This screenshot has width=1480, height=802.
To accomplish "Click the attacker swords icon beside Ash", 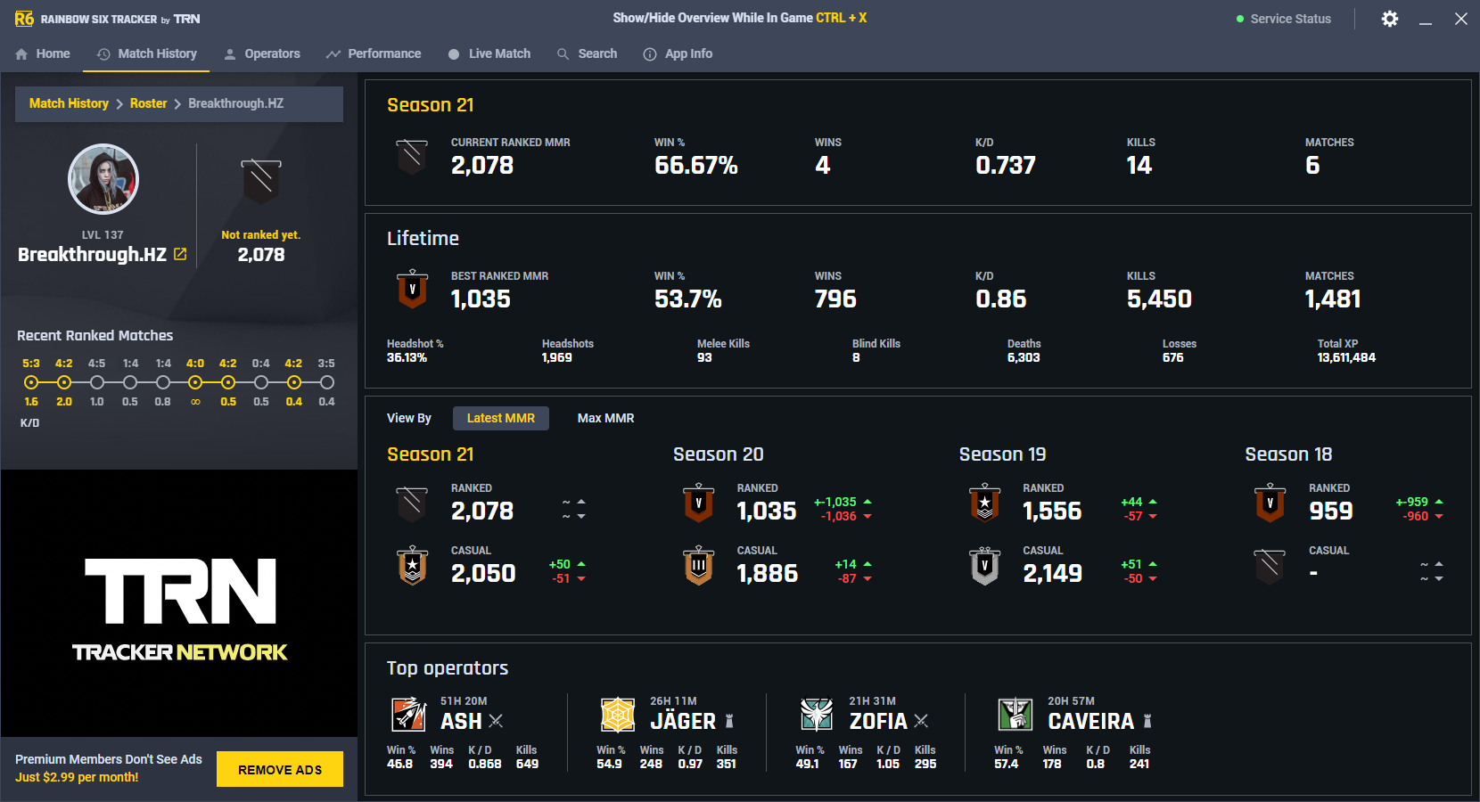I will 496,721.
